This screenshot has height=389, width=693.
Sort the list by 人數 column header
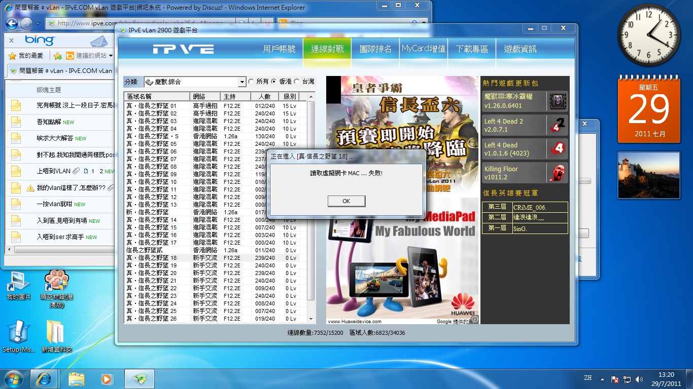[264, 96]
